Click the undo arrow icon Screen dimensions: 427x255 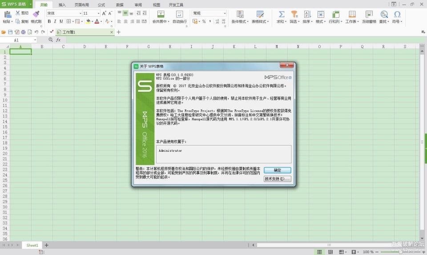[36, 32]
